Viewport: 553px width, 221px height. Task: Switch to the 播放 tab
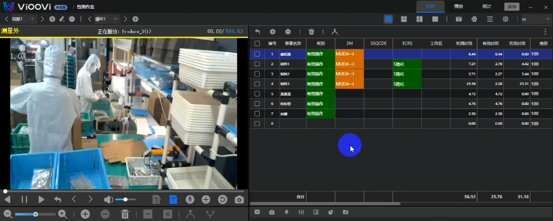[459, 6]
